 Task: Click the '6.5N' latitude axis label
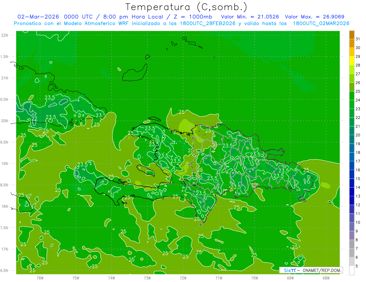(5, 270)
